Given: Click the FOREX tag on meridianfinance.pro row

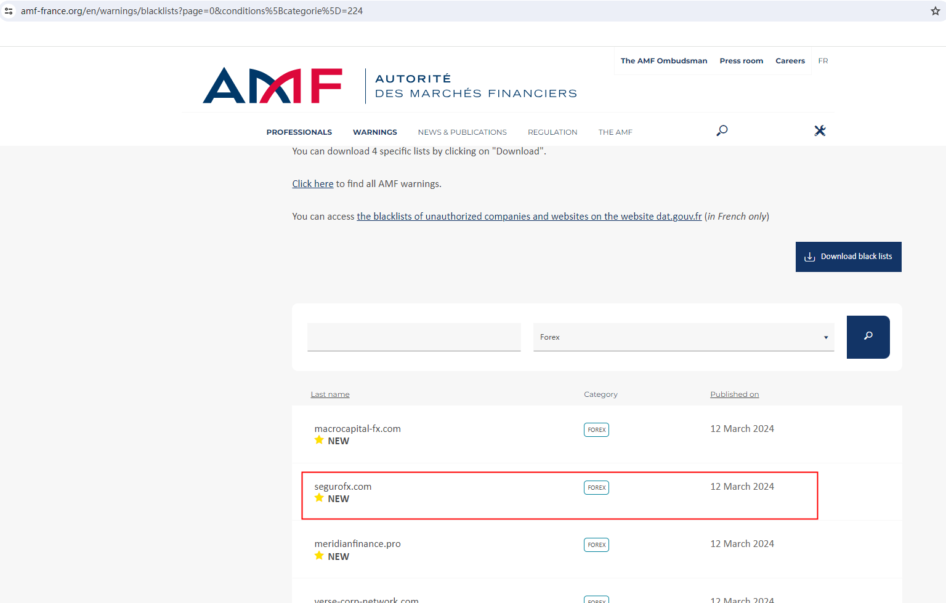Looking at the screenshot, I should (596, 545).
